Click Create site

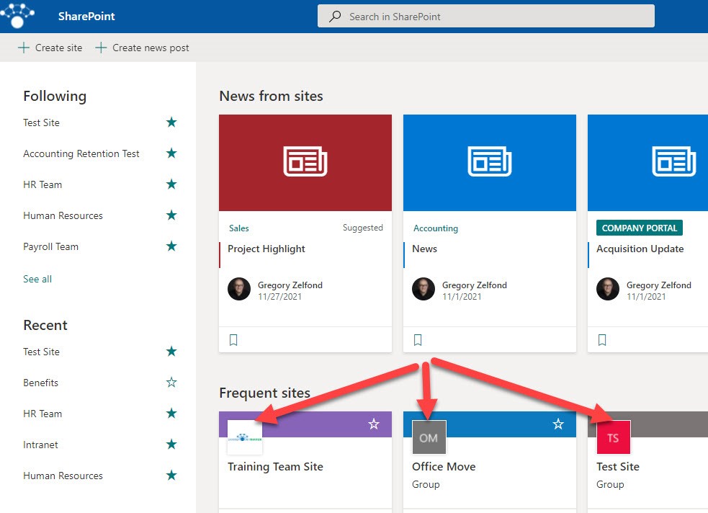click(50, 48)
